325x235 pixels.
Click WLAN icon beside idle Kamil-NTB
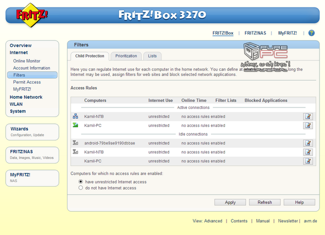pyautogui.click(x=75, y=151)
